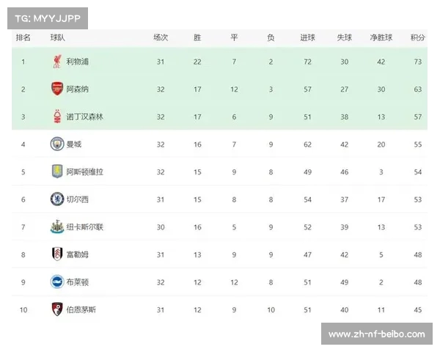Image resolution: width=440 pixels, height=352 pixels.
Task: Click the Bournemouth crest icon
Action: point(57,309)
